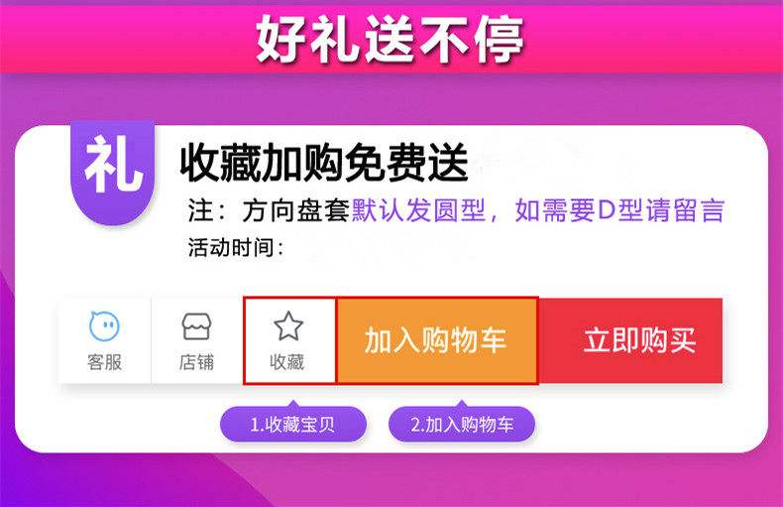Click the 客服 customer service face icon

pos(104,326)
